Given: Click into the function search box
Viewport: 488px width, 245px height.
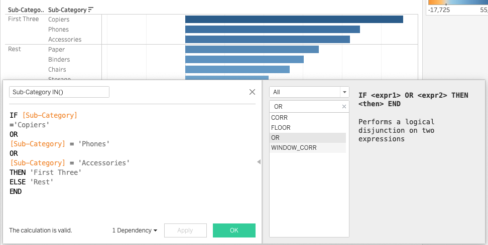Looking at the screenshot, I should 305,107.
